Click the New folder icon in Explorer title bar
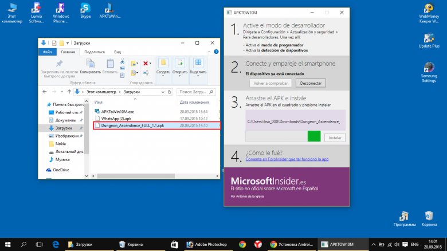 61,43
